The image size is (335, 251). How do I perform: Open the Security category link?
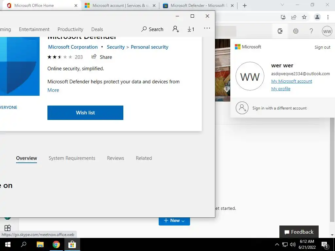[115, 47]
